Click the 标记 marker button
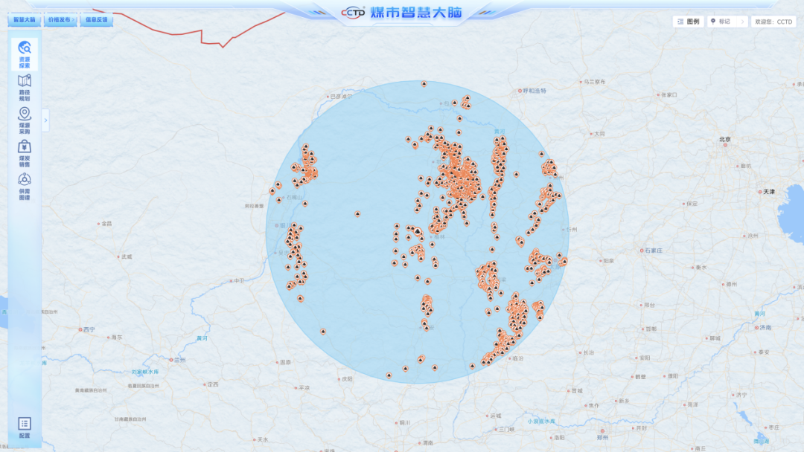Viewport: 804px width, 452px height. coord(721,22)
